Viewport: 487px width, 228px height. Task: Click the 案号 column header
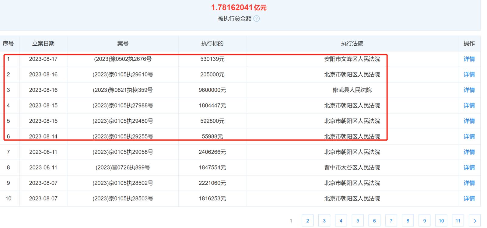pyautogui.click(x=123, y=44)
